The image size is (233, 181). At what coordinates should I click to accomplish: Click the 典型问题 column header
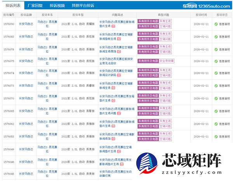(163, 15)
